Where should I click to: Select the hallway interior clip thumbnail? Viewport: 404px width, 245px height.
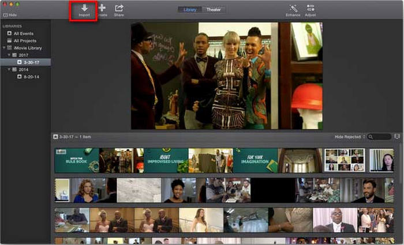[x=300, y=160]
